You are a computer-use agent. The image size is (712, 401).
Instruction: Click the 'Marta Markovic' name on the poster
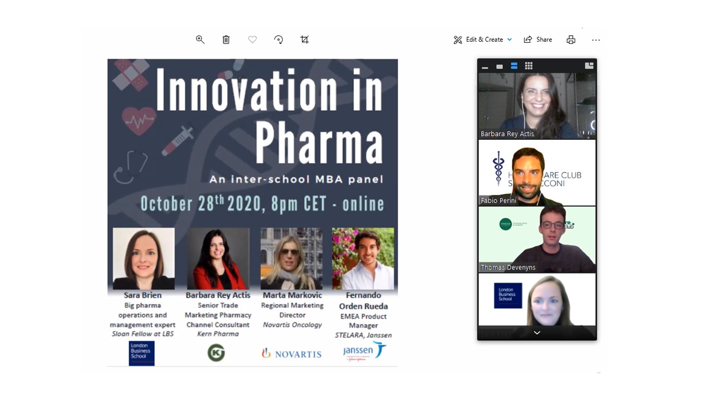(292, 295)
